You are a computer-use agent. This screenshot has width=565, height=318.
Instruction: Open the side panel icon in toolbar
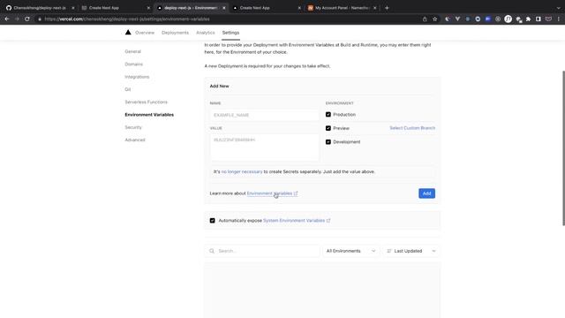pyautogui.click(x=539, y=19)
